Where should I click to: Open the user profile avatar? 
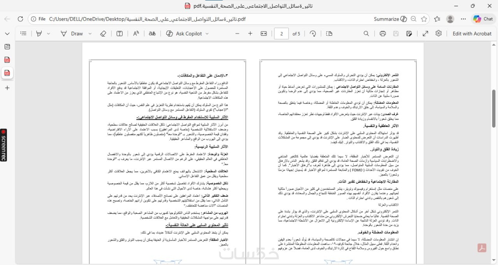[x=450, y=19]
